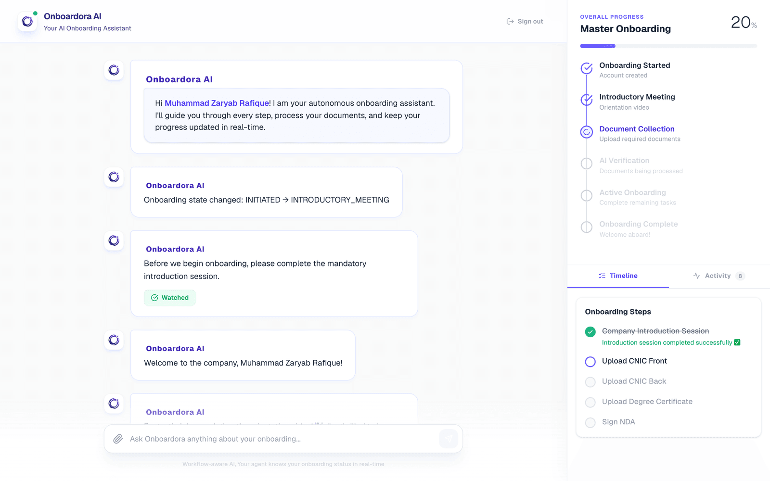
Task: Click the Onboardora AI logo in header
Action: click(x=27, y=22)
